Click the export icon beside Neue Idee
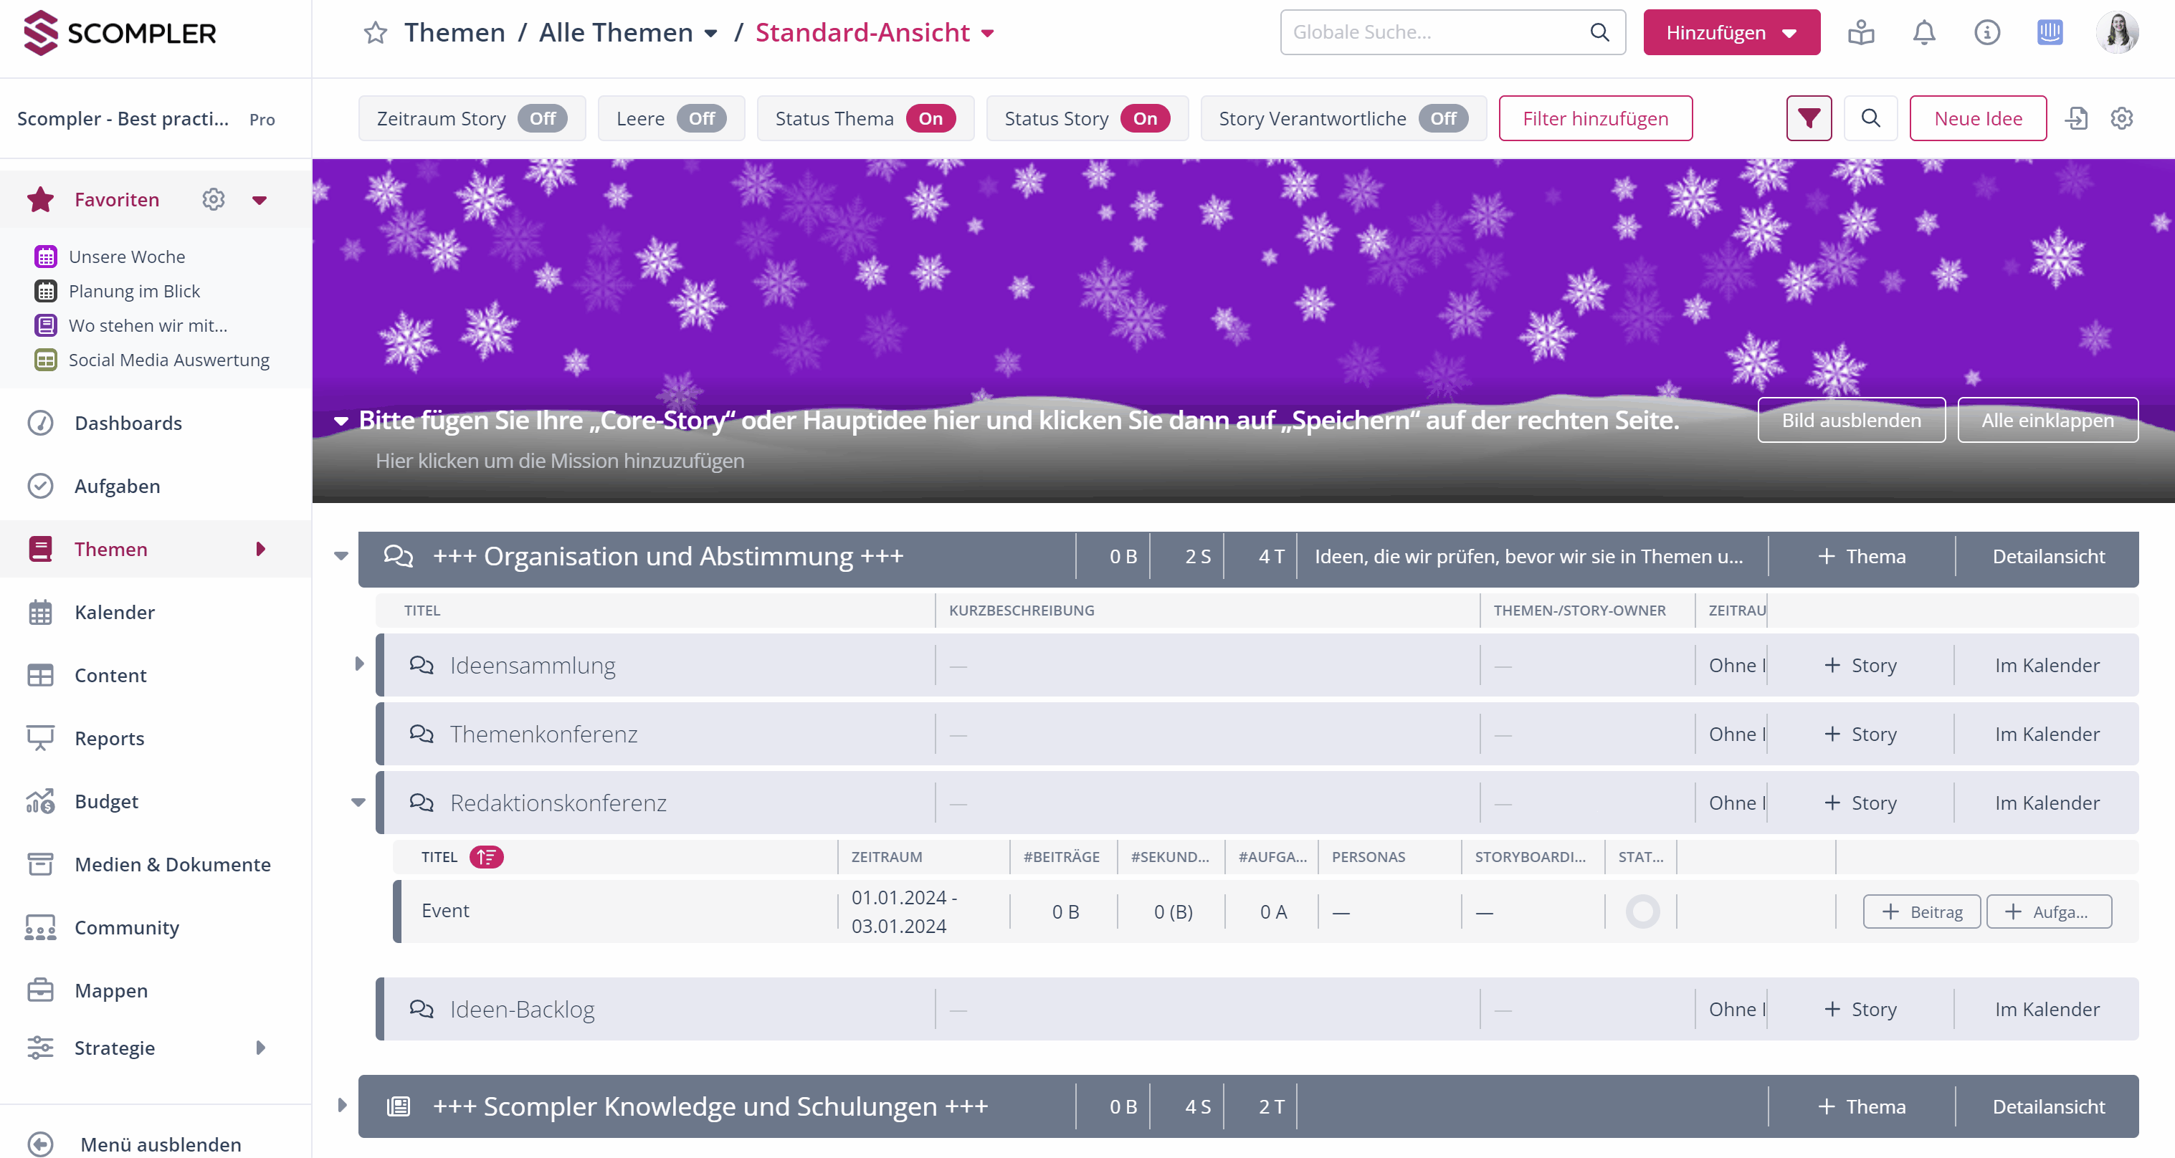Screen dimensions: 2175x1158 click(x=2077, y=118)
